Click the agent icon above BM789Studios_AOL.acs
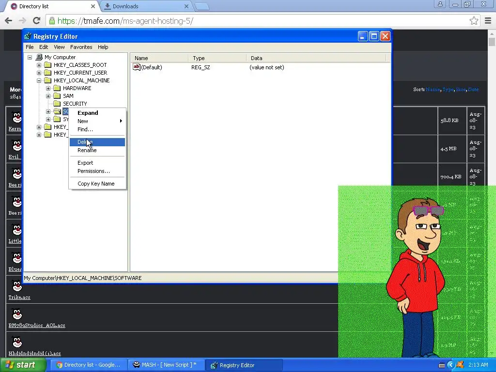The image size is (496, 372). tap(17, 314)
